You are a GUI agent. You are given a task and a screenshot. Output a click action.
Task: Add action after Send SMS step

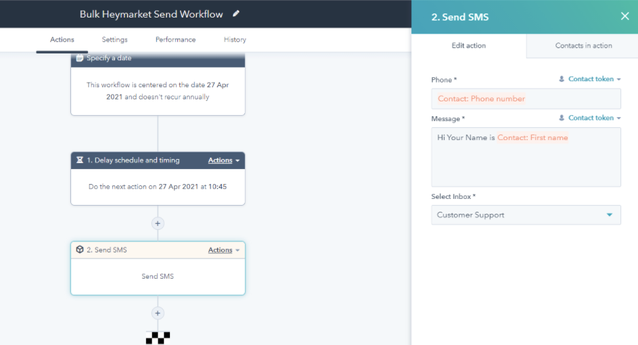(x=158, y=313)
